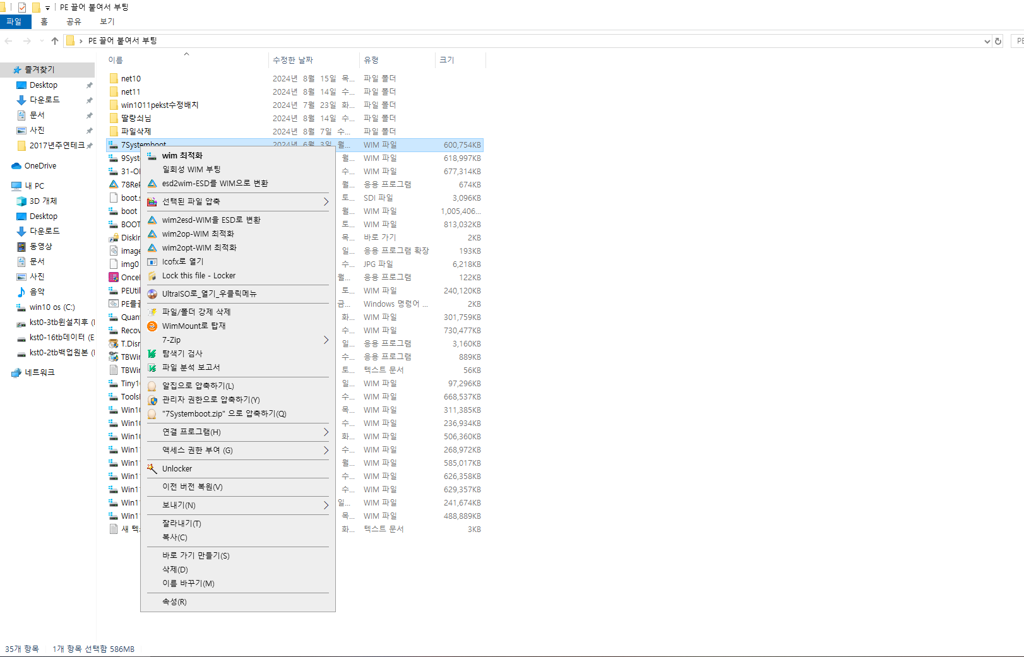Viewport: 1024px width, 657px height.
Task: Expand the 보내기(N) submenu arrow
Action: tap(326, 505)
